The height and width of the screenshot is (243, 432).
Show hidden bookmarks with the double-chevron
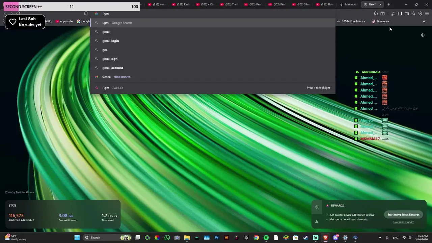(x=424, y=21)
